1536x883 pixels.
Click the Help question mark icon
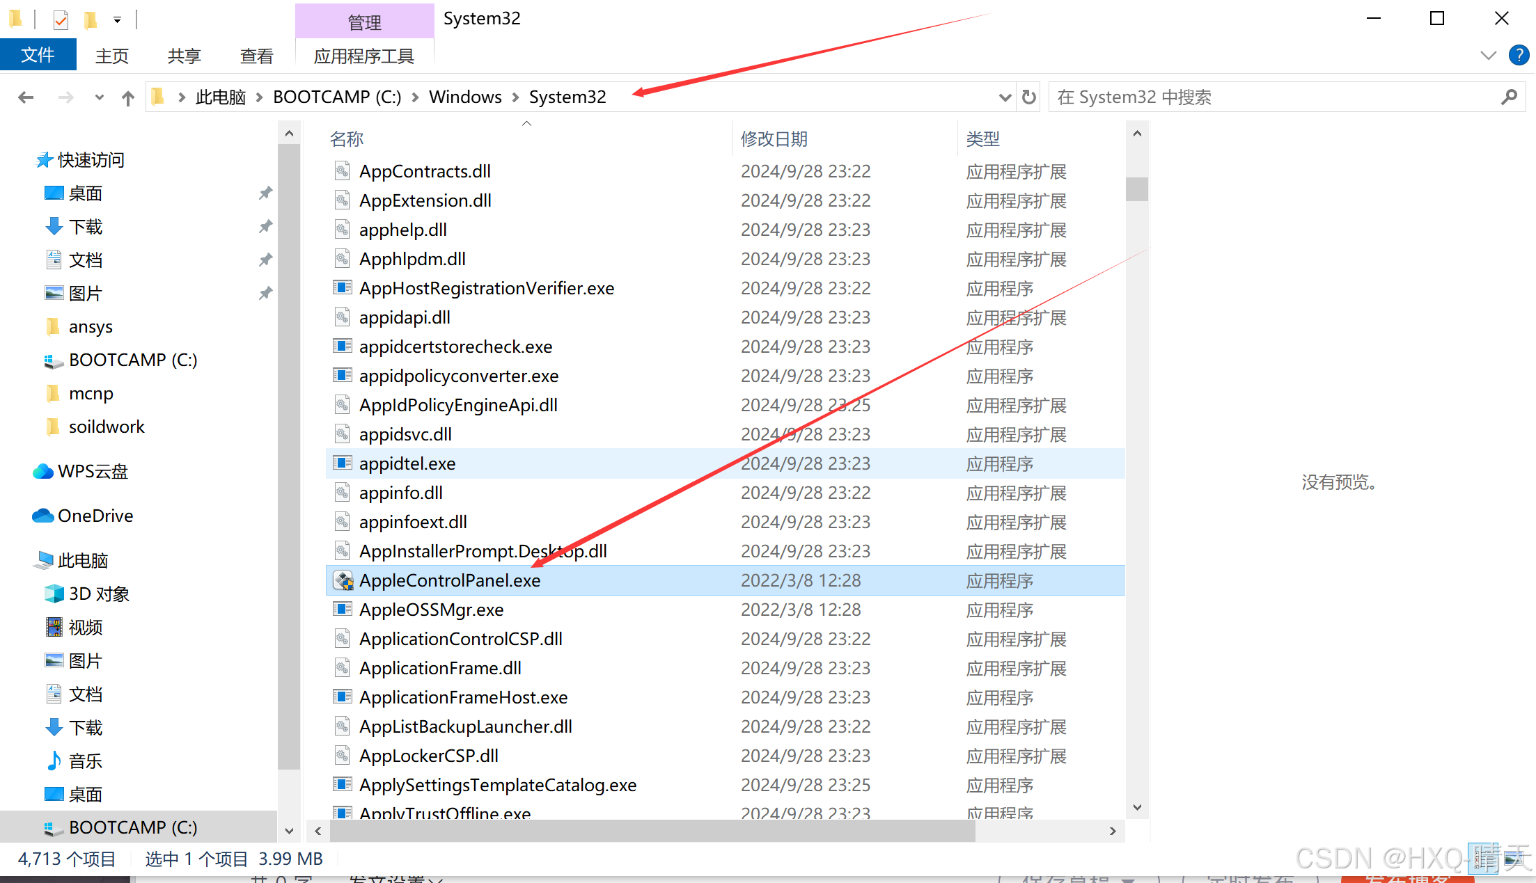pos(1518,55)
